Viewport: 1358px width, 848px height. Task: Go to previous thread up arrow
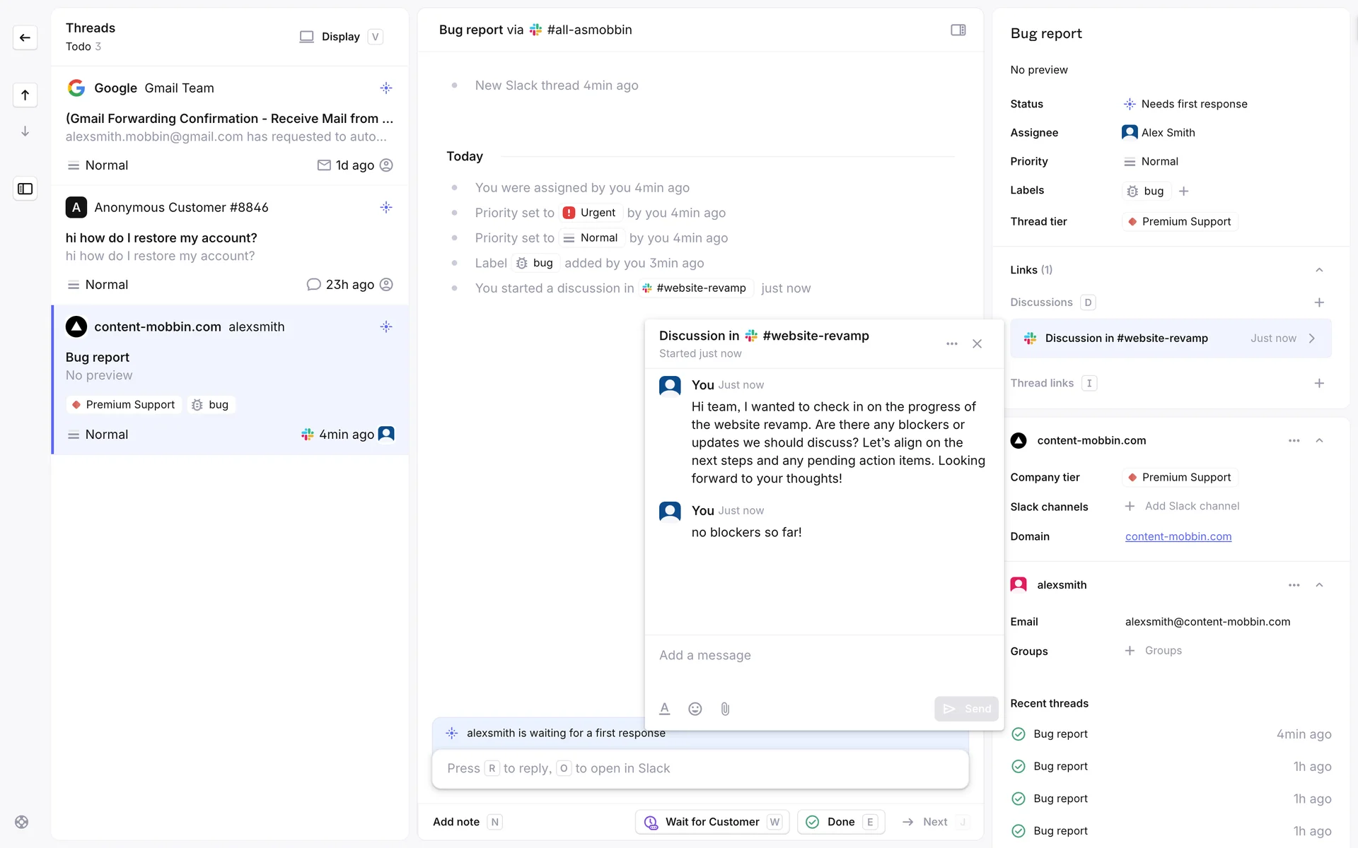25,95
